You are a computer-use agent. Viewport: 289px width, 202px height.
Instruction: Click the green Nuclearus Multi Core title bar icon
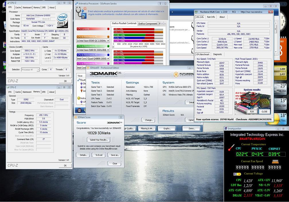[x=197, y=12]
